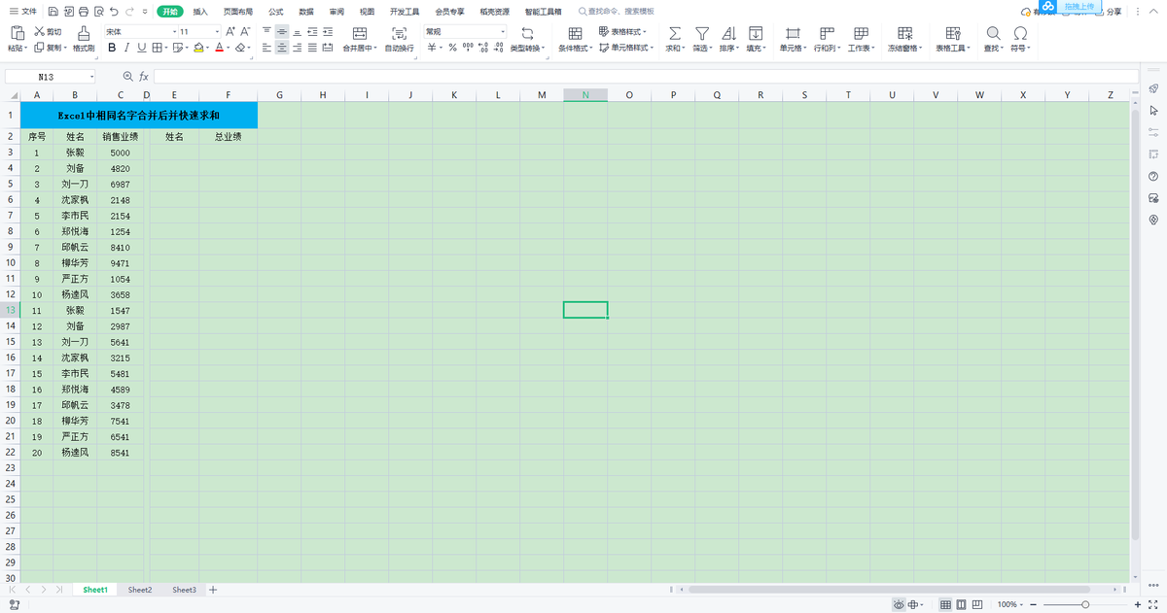Click the Wrap Text (自动换行) icon
This screenshot has width=1167, height=613.
pyautogui.click(x=399, y=33)
